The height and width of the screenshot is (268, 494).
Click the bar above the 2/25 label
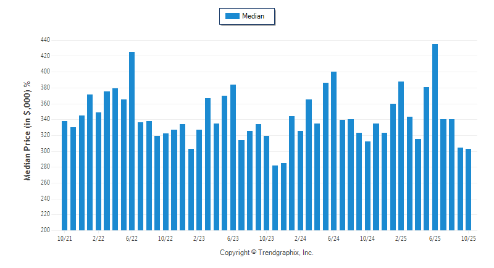[x=401, y=156]
